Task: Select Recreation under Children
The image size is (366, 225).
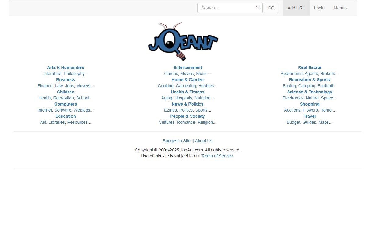Action: 63,98
